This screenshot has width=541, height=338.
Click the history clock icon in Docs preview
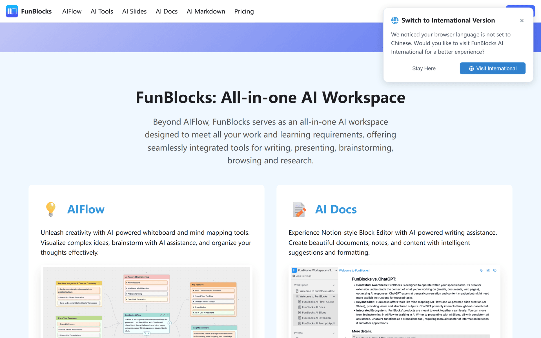tap(495, 270)
